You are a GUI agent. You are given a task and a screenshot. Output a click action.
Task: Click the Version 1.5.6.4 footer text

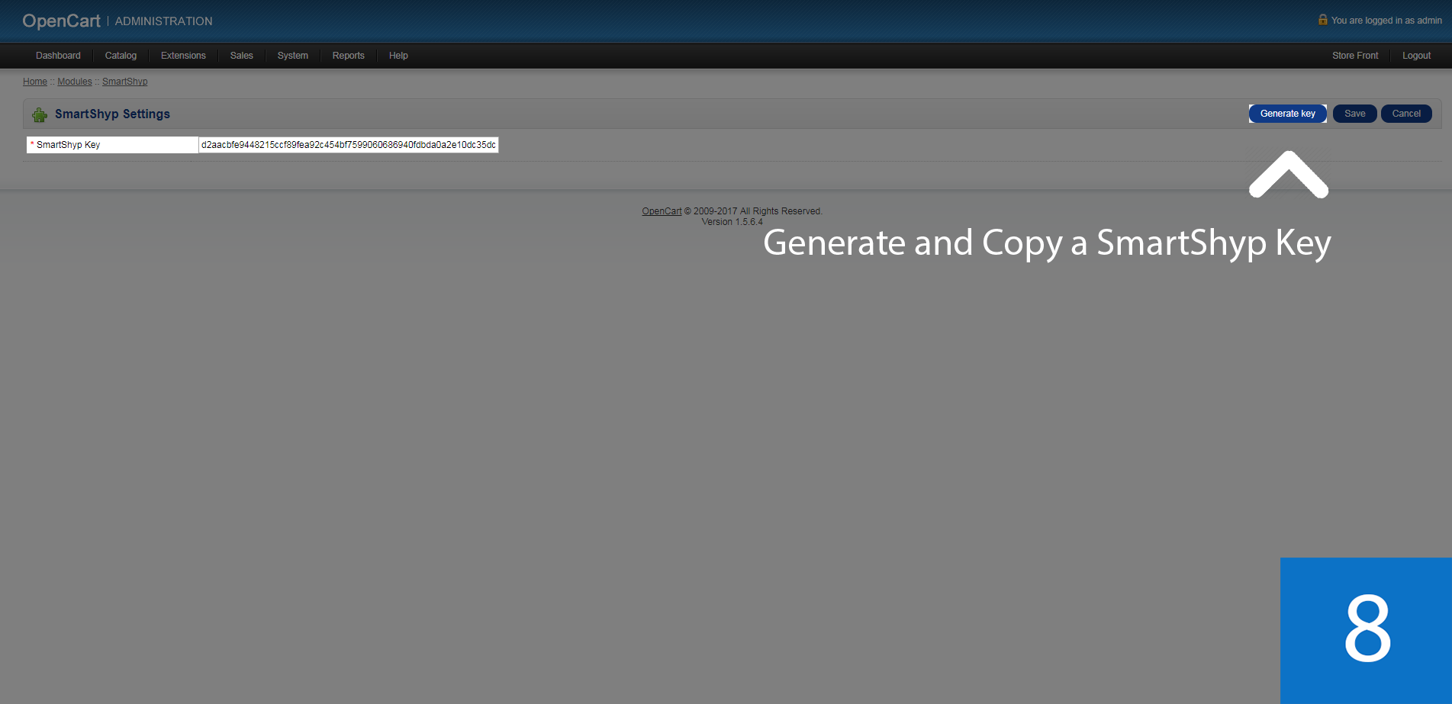(x=732, y=222)
